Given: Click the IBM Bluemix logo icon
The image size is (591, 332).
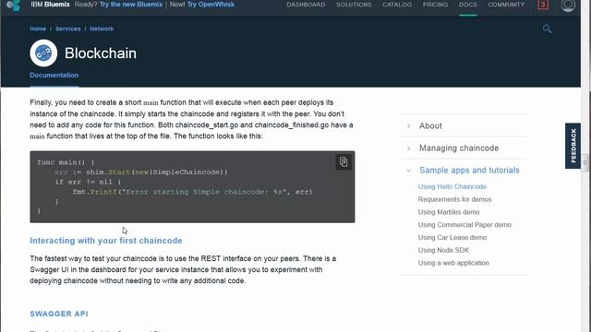Looking at the screenshot, I should (14, 5).
